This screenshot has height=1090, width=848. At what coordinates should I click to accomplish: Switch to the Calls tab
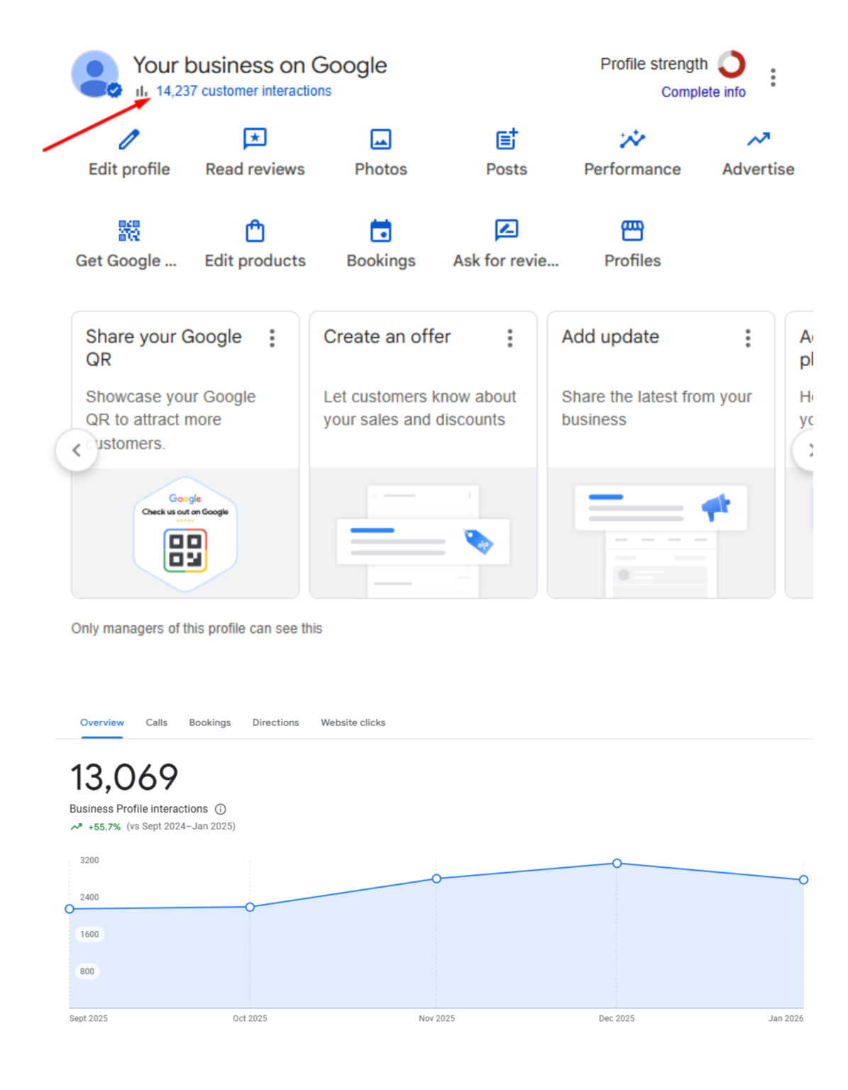pos(156,722)
